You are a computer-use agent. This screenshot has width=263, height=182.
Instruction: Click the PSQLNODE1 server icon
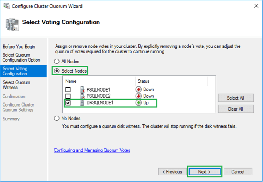tap(82, 89)
